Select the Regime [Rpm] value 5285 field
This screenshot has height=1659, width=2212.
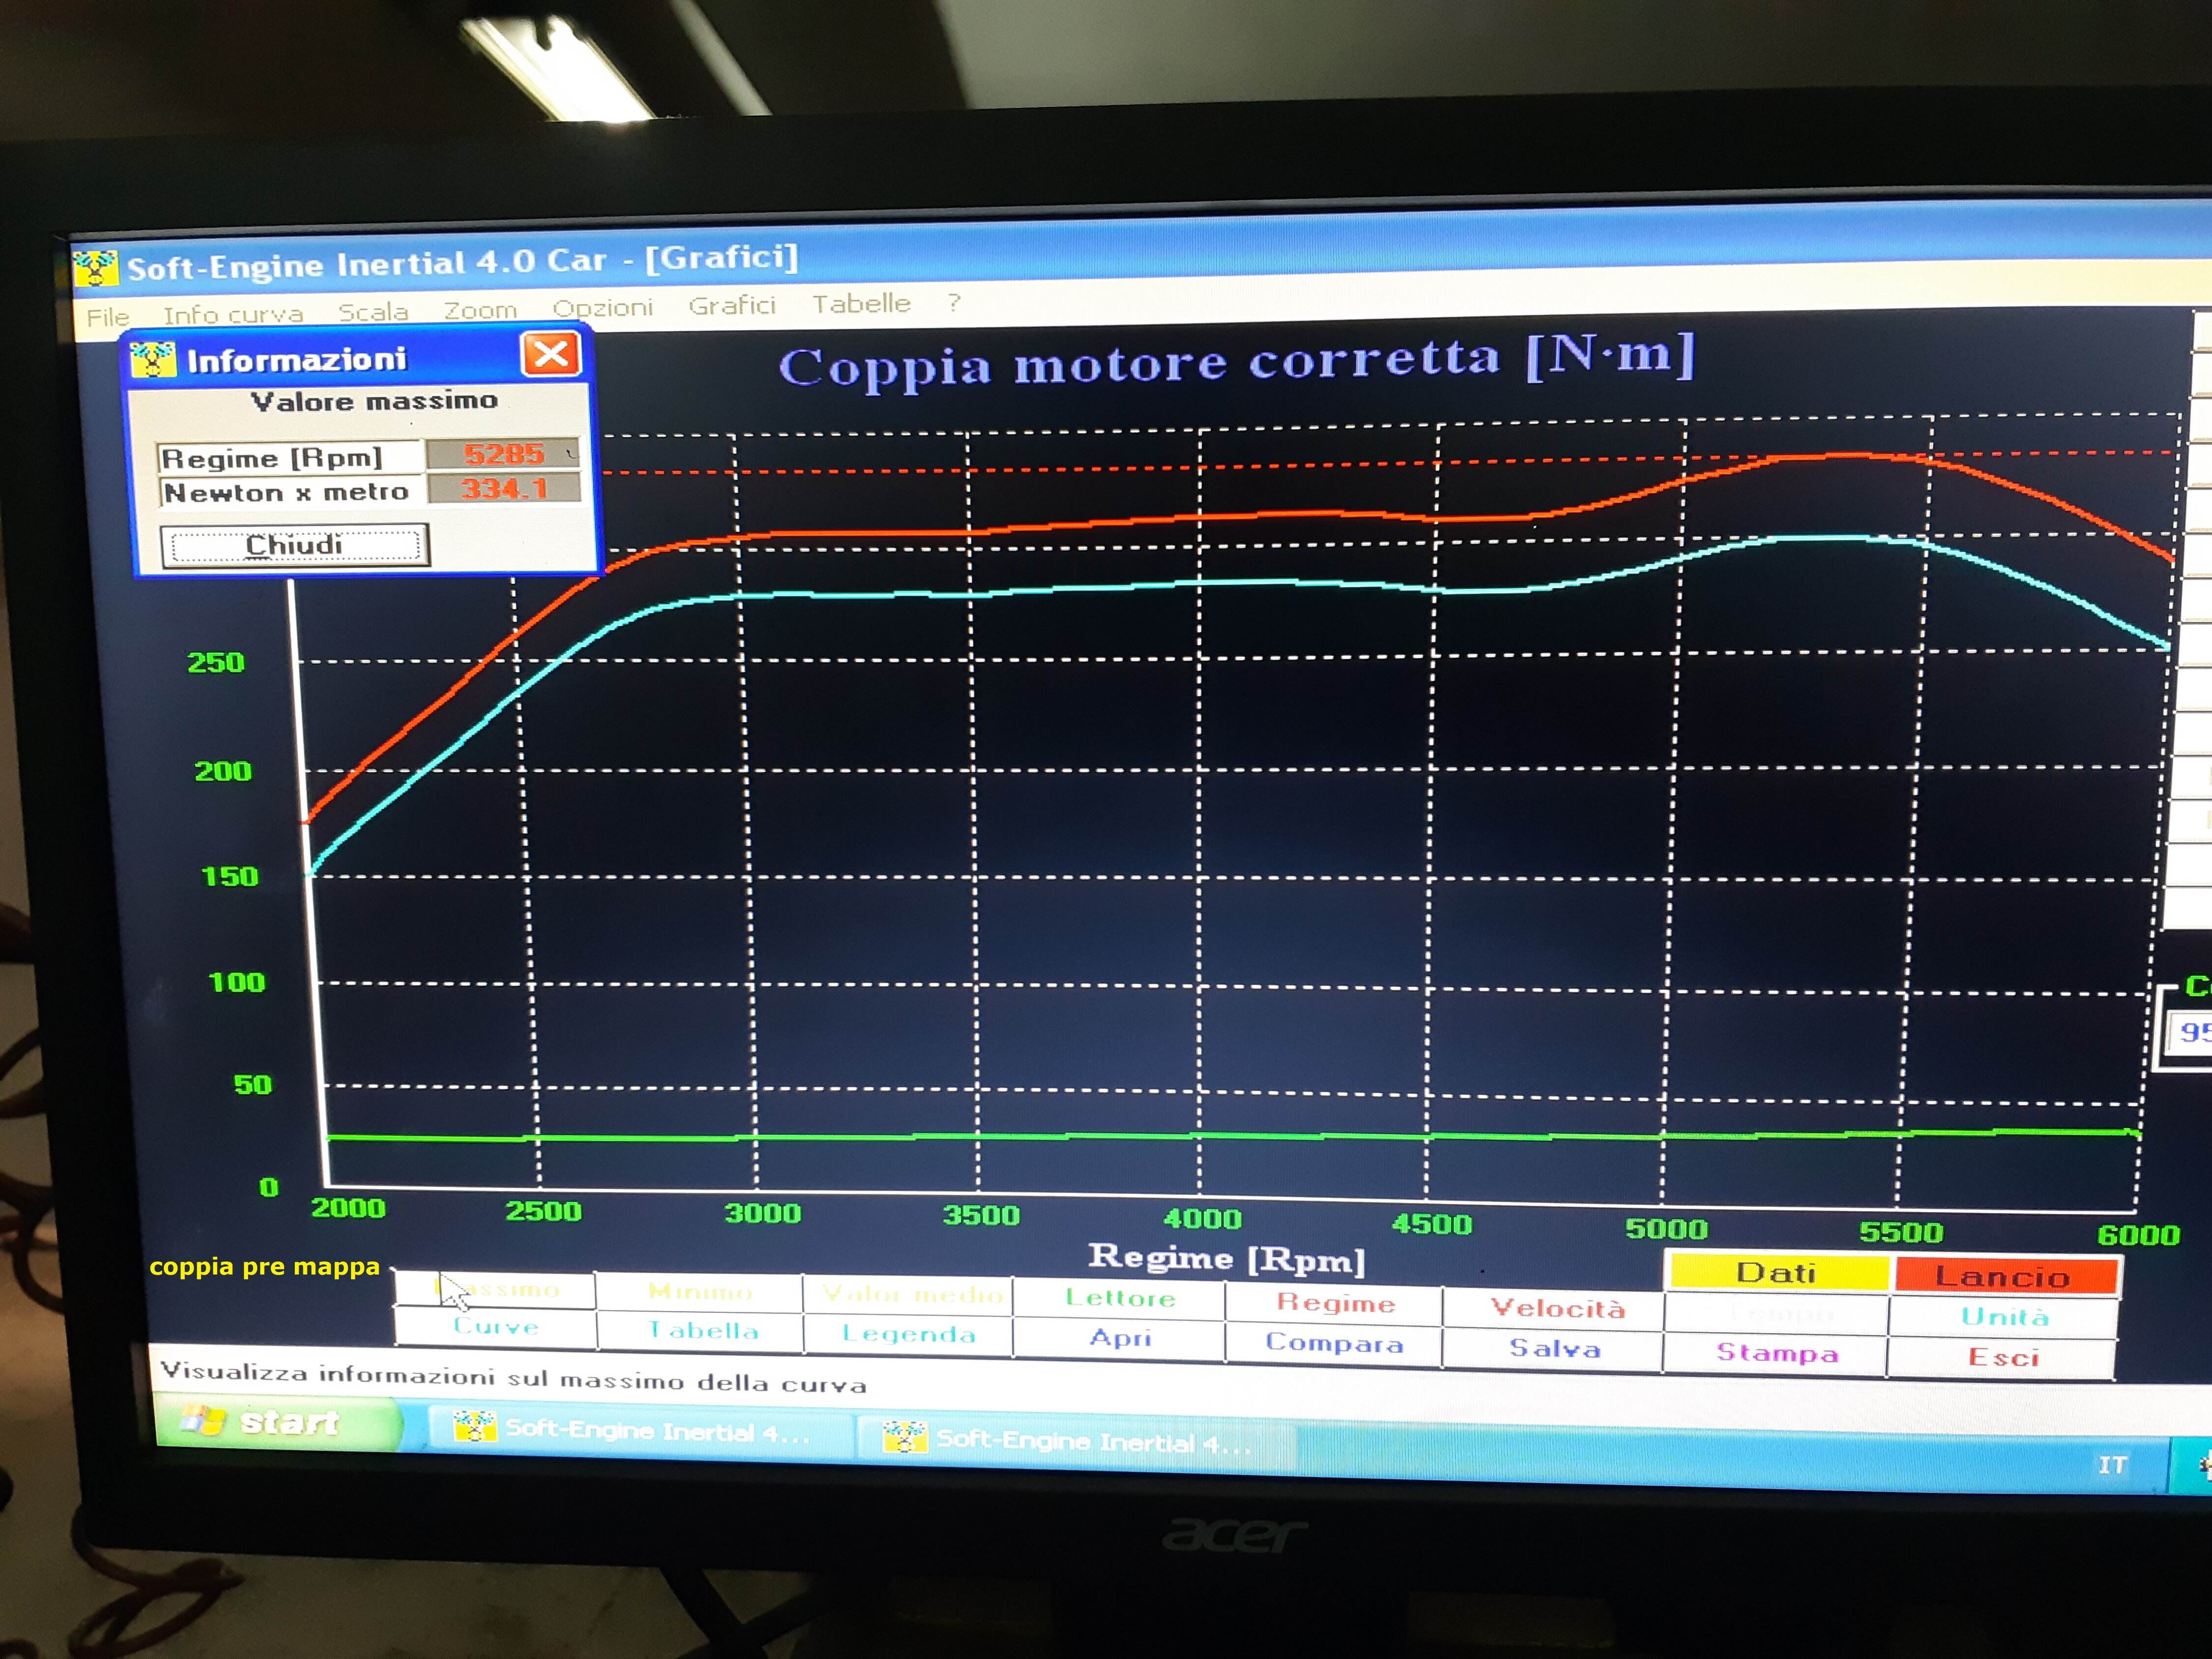coord(503,454)
